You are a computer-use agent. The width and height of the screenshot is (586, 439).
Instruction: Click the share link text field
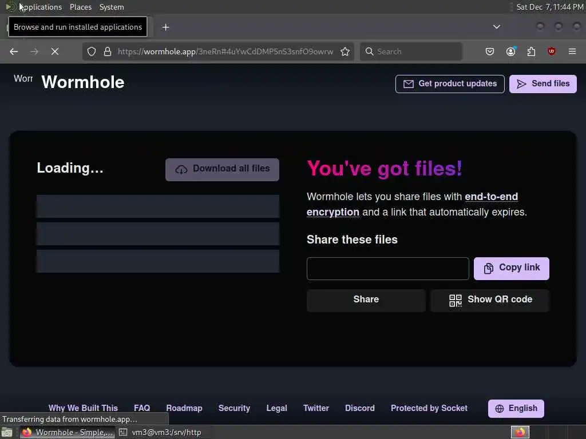(387, 269)
